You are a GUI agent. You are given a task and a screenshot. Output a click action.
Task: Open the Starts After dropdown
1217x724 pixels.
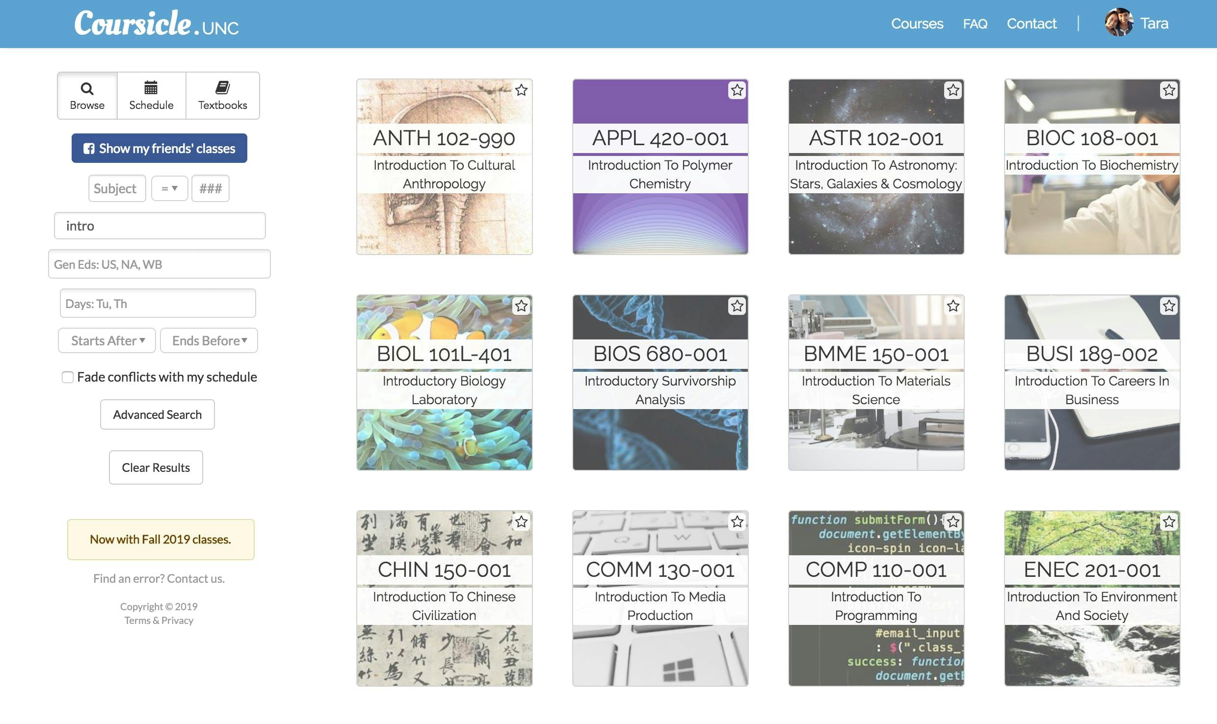[107, 340]
